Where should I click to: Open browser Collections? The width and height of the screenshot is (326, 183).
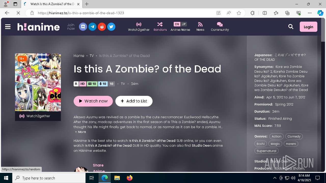coord(287,13)
